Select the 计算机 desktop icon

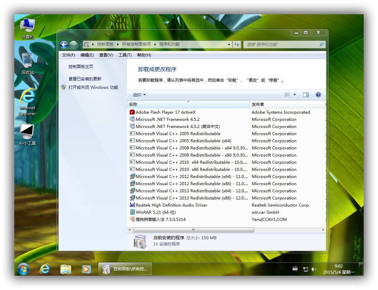coord(28,29)
